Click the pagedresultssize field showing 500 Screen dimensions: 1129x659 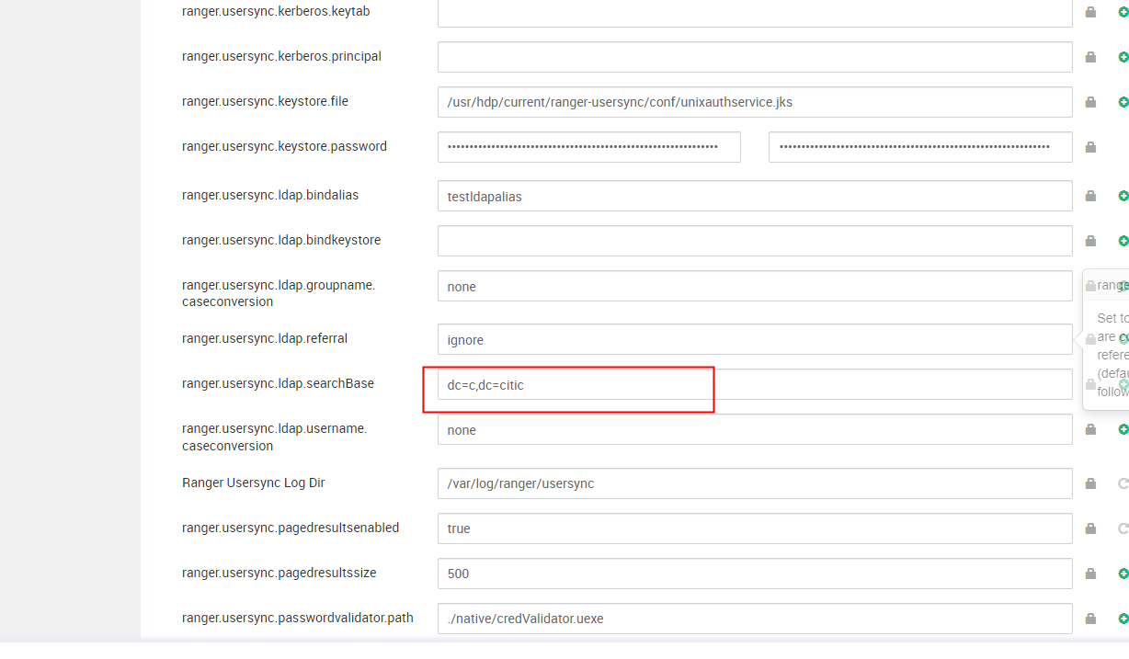click(755, 574)
